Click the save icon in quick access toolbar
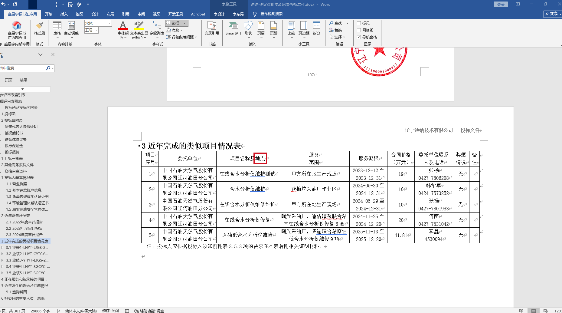Screen dimensions: 562x313 pyautogui.click(x=70, y=5)
